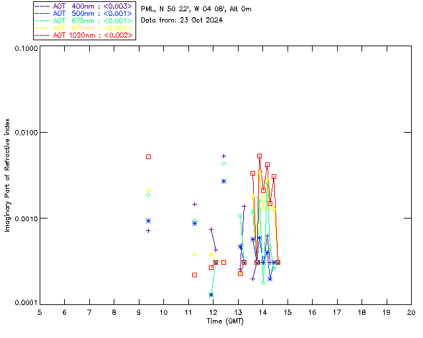Click x-axis tick label 12
The width and height of the screenshot is (423, 338).
click(x=213, y=312)
